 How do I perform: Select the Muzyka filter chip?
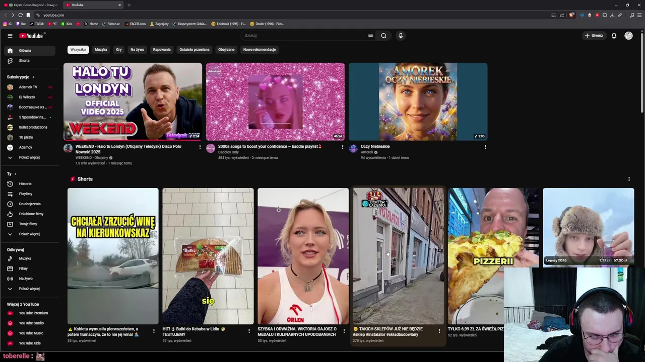(x=101, y=50)
